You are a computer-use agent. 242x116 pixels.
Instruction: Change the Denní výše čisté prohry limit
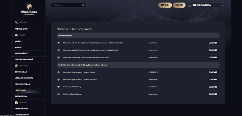coord(213,87)
